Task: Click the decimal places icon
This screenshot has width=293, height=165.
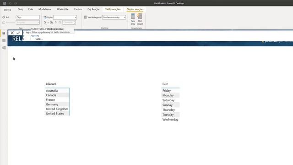Action: [x=60, y=22]
